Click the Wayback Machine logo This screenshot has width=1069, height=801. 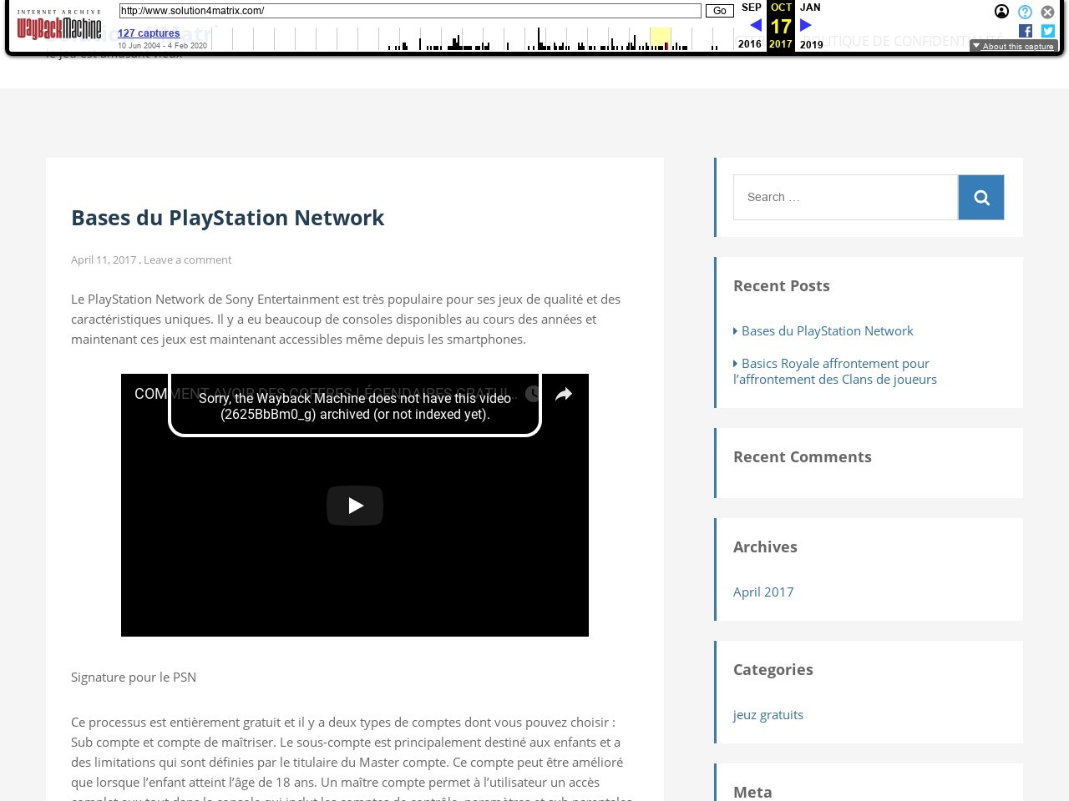click(x=59, y=28)
